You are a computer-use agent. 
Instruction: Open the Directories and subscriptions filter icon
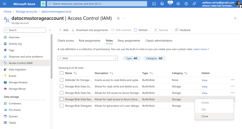[162, 4]
